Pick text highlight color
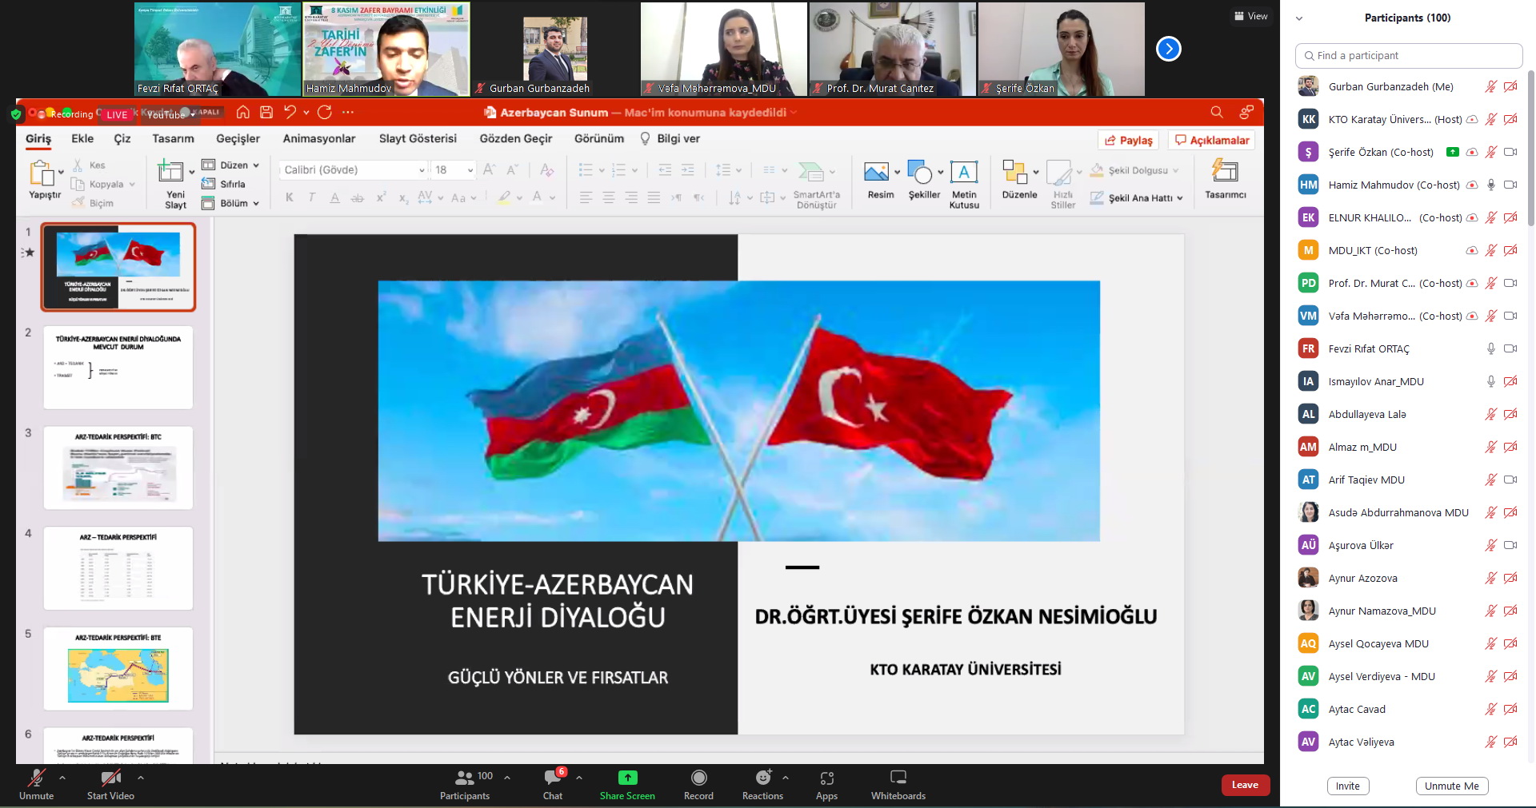 coord(504,197)
